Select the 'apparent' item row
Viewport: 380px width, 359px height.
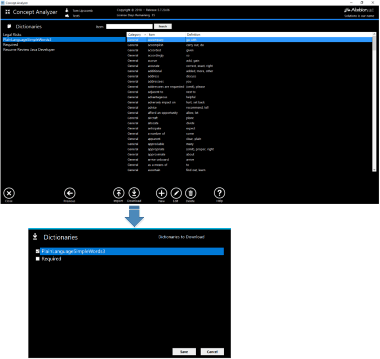[x=249, y=139]
